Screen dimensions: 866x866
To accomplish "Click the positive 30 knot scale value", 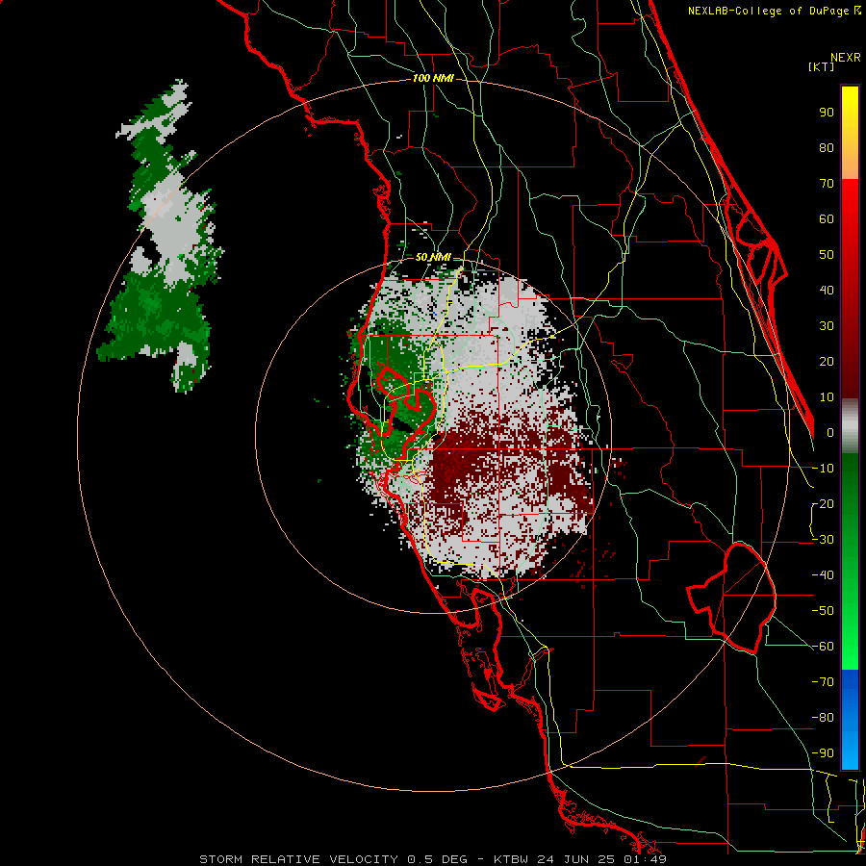I will click(x=827, y=326).
